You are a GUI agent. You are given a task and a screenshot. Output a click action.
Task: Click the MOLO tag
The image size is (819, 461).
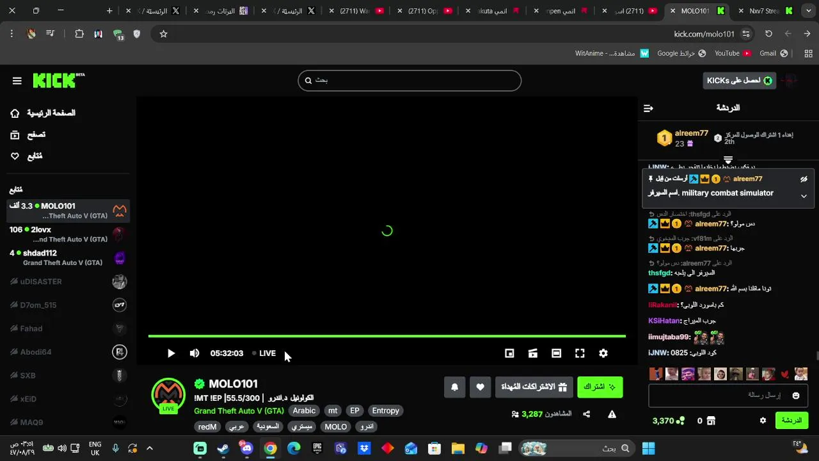point(335,427)
